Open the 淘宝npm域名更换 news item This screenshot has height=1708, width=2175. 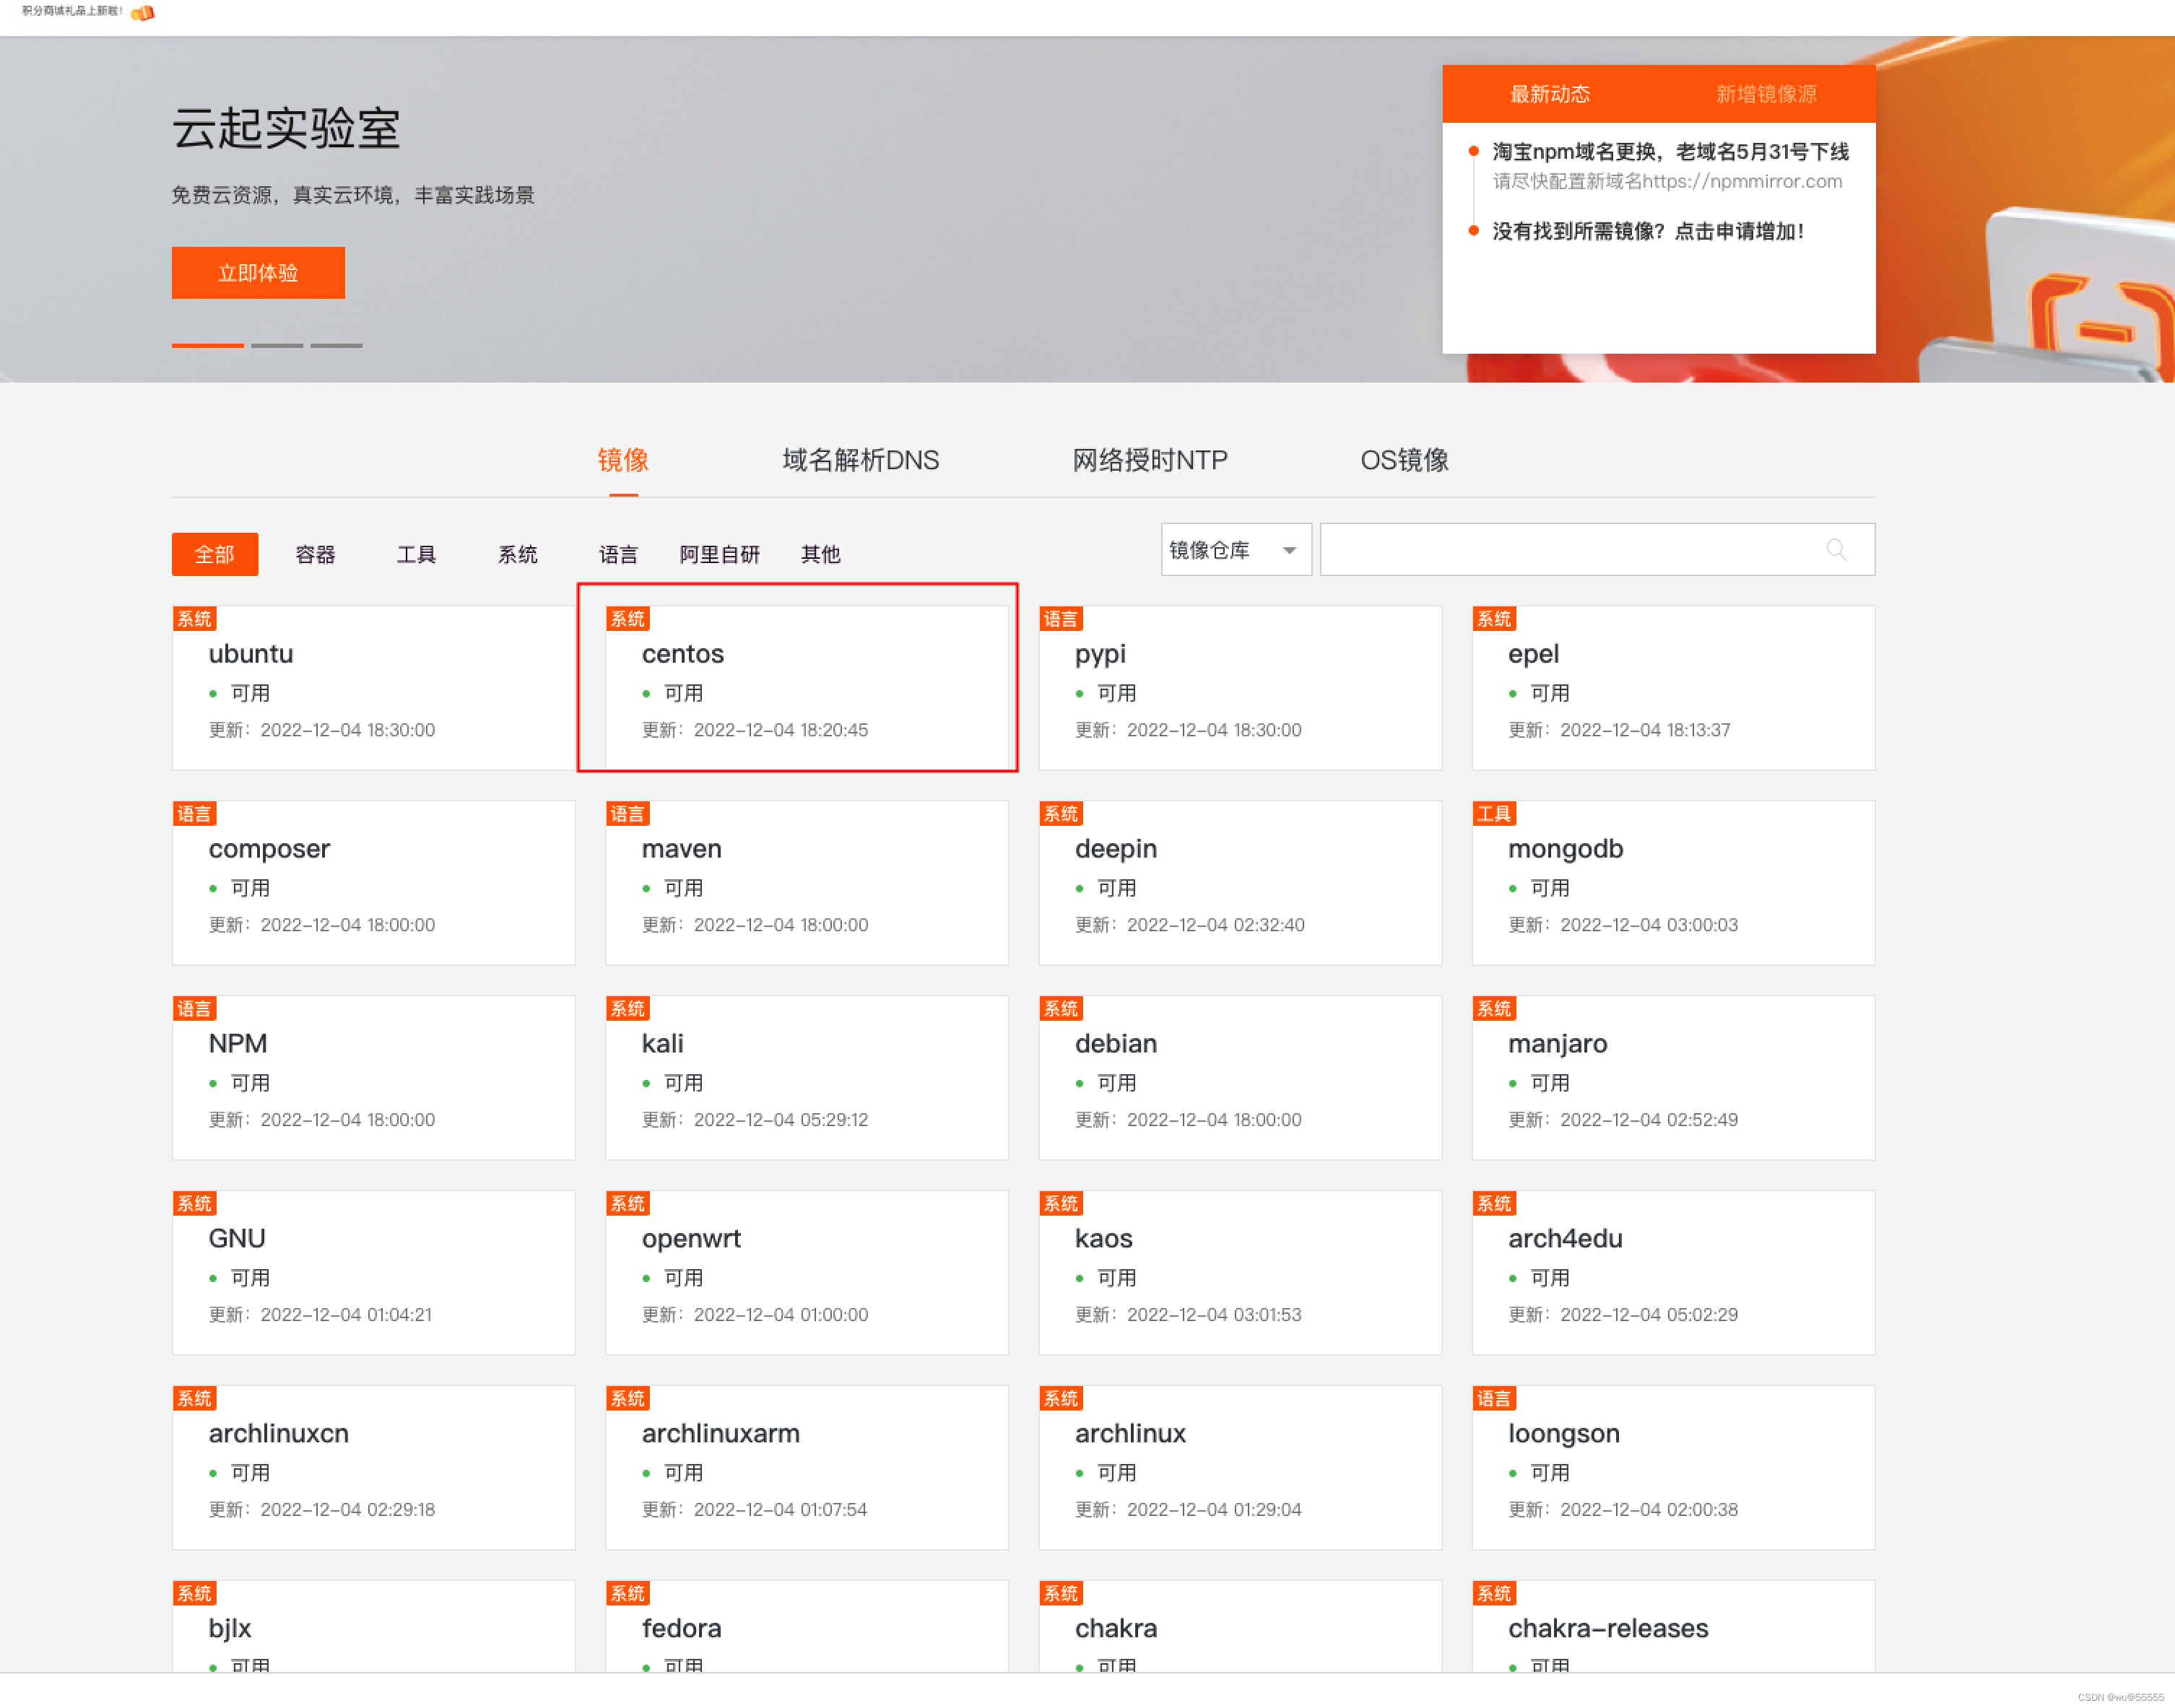click(1670, 152)
